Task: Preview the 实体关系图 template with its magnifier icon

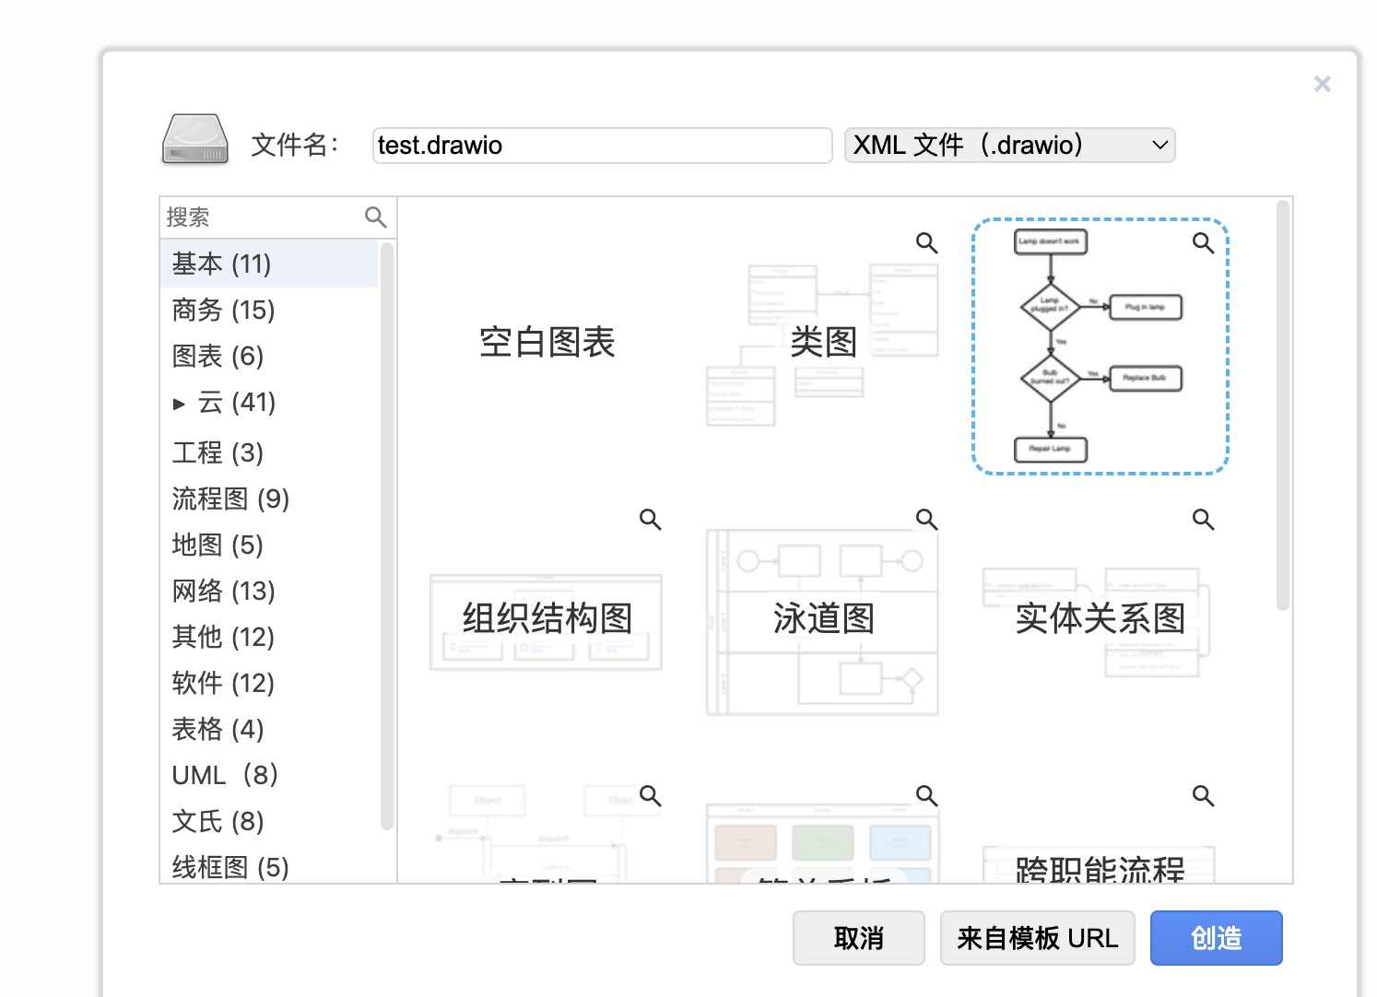Action: tap(1203, 520)
